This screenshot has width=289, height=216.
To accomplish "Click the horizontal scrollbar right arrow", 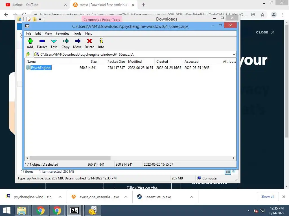I will (233, 158).
